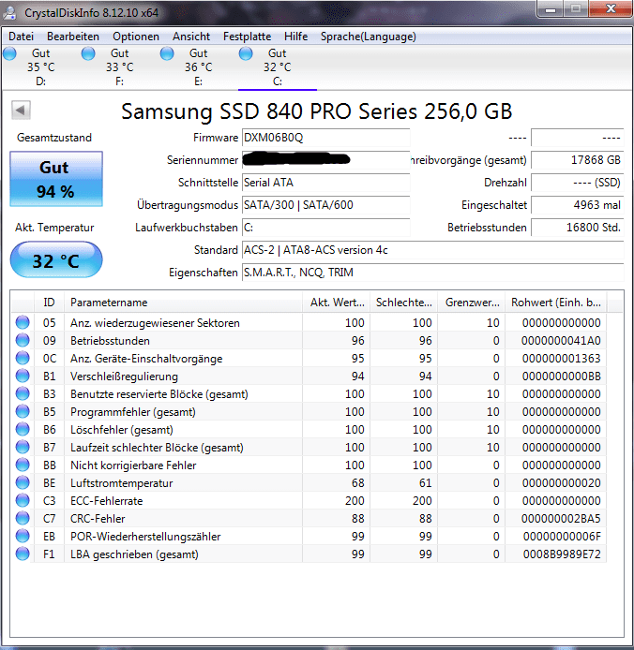Click the Laufwerkbuchstaben field C:
The height and width of the screenshot is (650, 634).
(x=326, y=228)
